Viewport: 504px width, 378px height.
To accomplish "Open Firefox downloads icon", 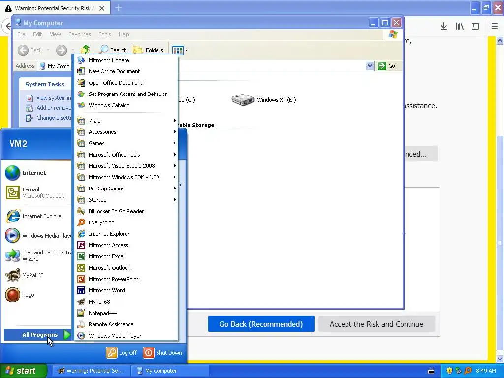I will (444, 27).
